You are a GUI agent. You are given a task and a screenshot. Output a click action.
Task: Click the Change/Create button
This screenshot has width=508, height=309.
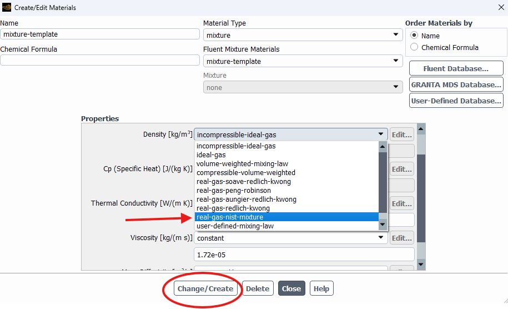[x=205, y=288]
